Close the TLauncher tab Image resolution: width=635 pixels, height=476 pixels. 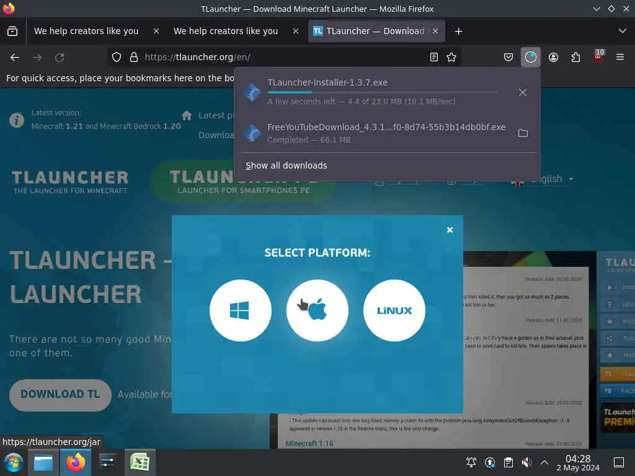point(435,31)
